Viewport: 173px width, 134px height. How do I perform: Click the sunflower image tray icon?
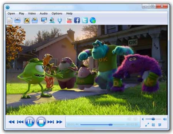35,20
